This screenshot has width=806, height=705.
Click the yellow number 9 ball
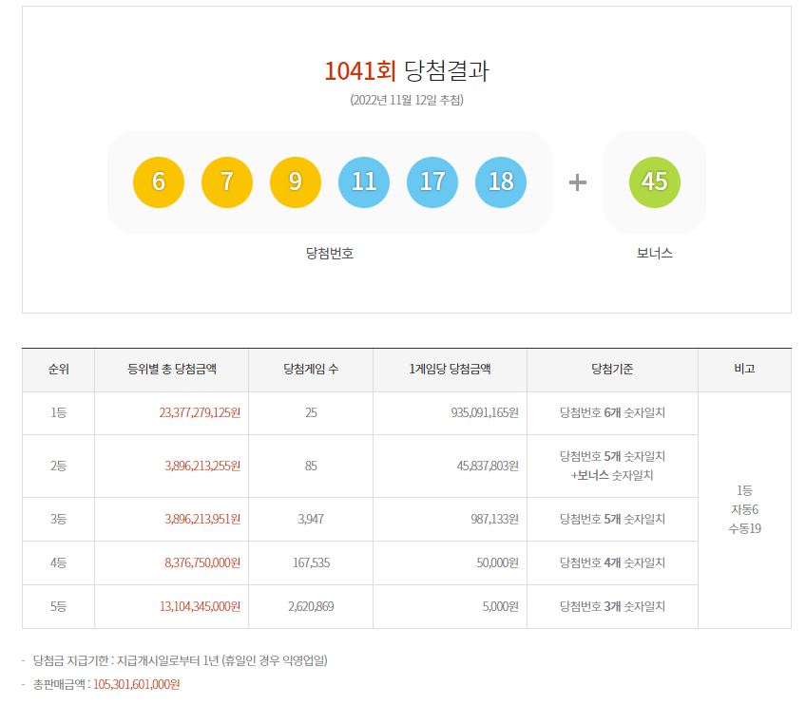pyautogui.click(x=295, y=181)
